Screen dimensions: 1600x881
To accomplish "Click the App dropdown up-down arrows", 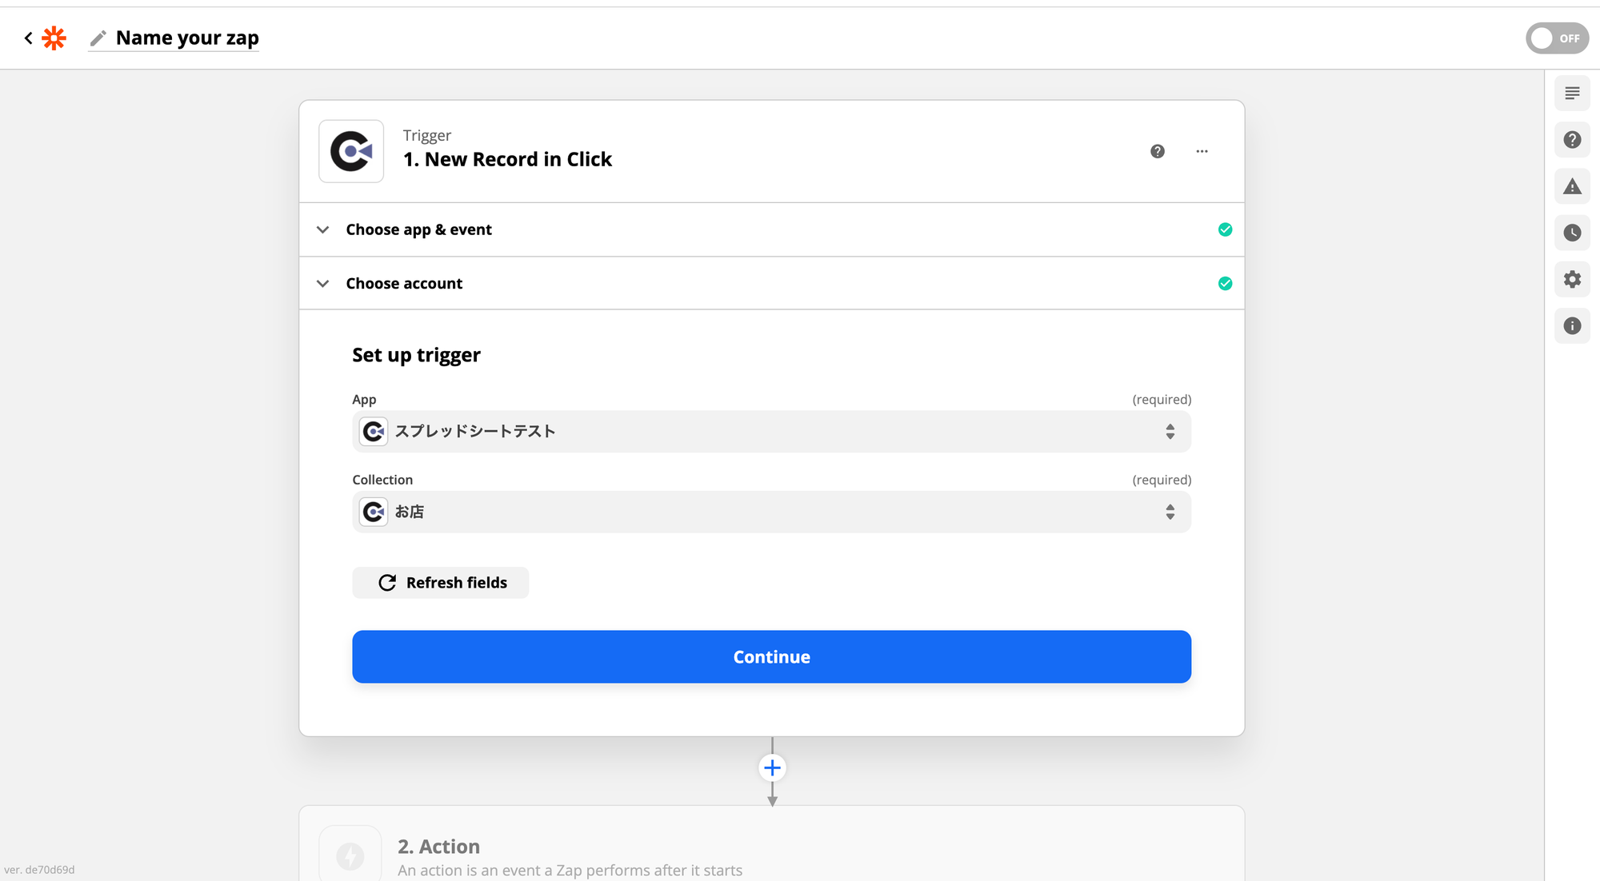I will pos(1170,432).
